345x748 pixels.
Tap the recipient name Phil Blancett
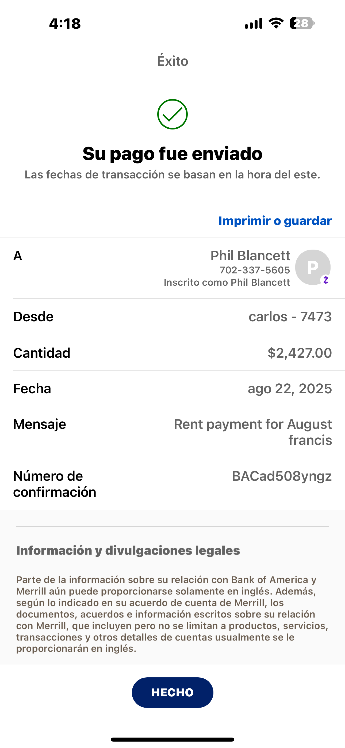coord(250,255)
